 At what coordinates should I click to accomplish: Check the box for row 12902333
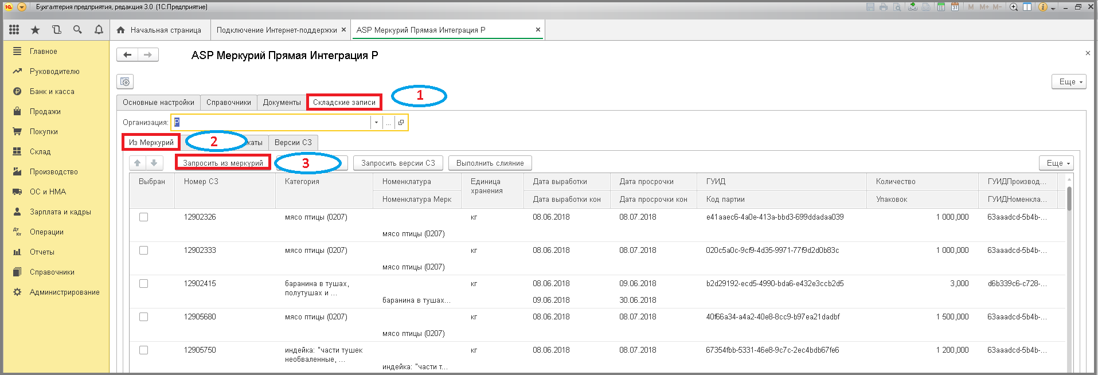point(143,250)
